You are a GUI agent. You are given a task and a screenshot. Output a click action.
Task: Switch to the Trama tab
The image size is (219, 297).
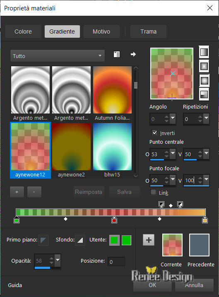(148, 31)
